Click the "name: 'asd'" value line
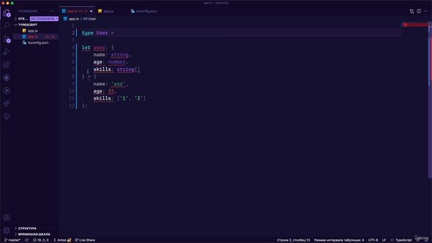 (111, 84)
